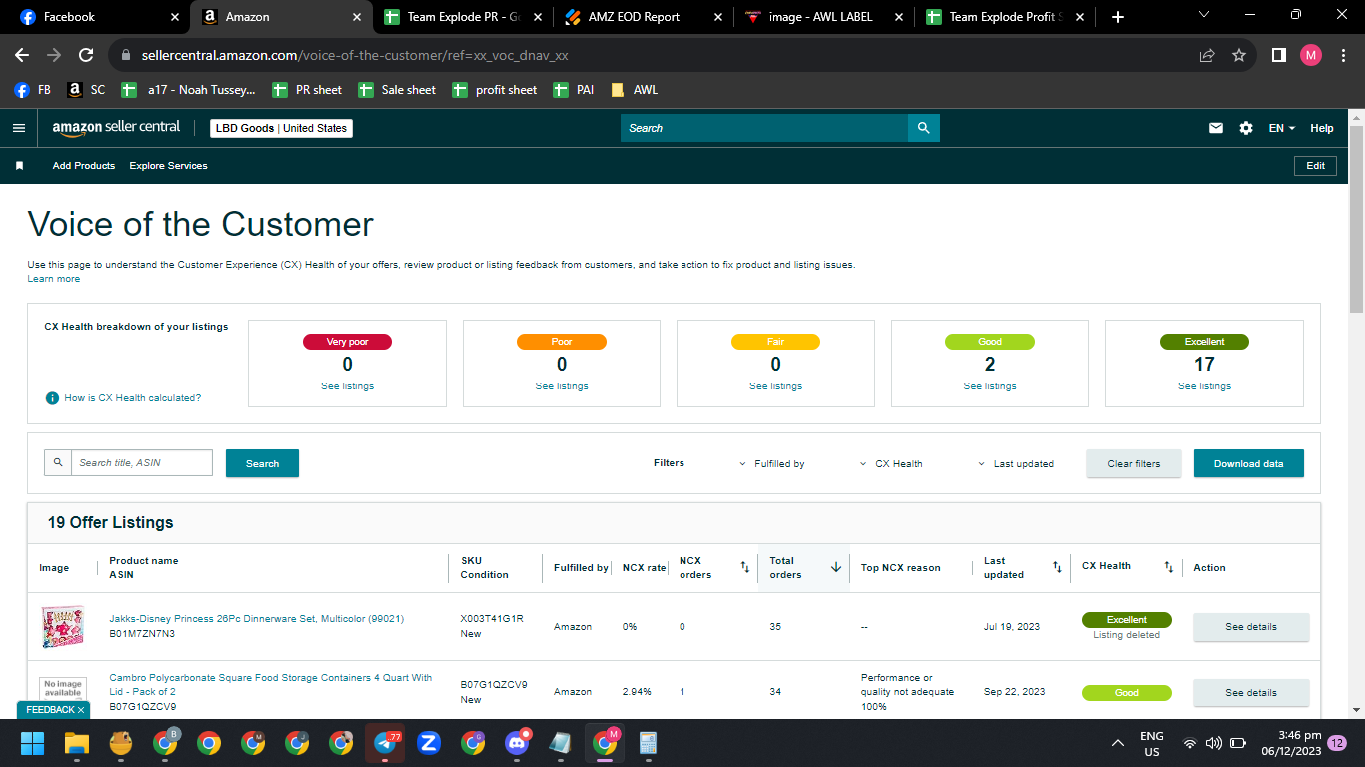Open the Seller Central messages mail icon
This screenshot has height=767, width=1365.
click(x=1216, y=128)
